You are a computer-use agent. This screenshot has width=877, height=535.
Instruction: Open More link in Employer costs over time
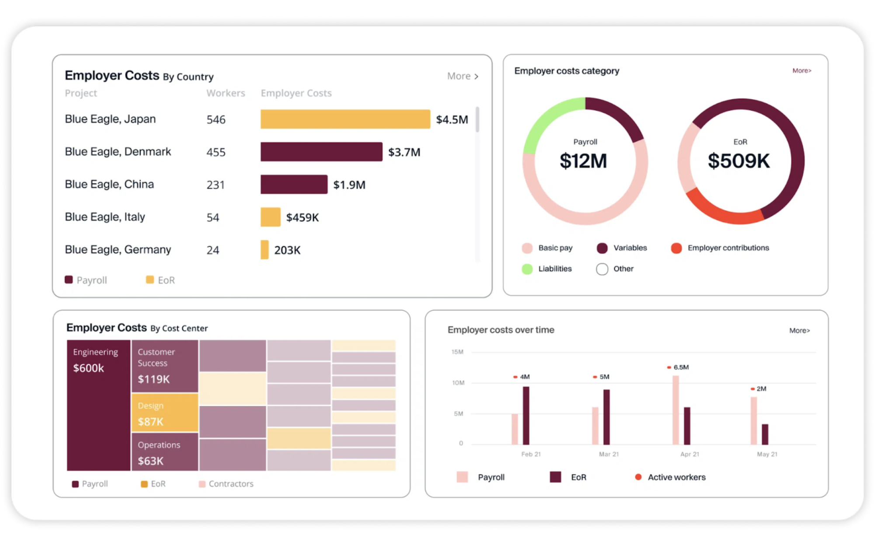click(x=799, y=331)
